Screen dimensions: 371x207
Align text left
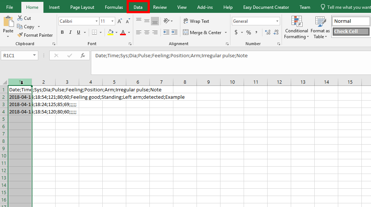(x=139, y=32)
